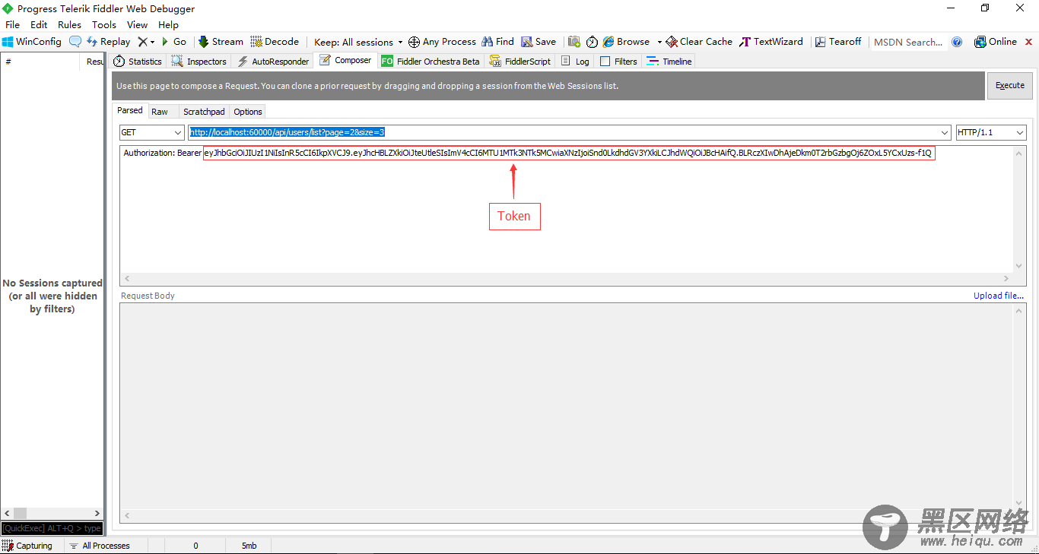This screenshot has height=554, width=1039.
Task: Click Tearoff in the toolbar
Action: point(838,42)
